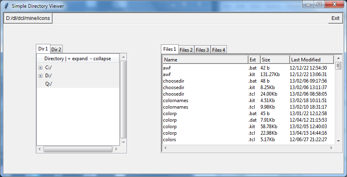Click the file list scroll-down arrow
The image size is (347, 177).
338,141
